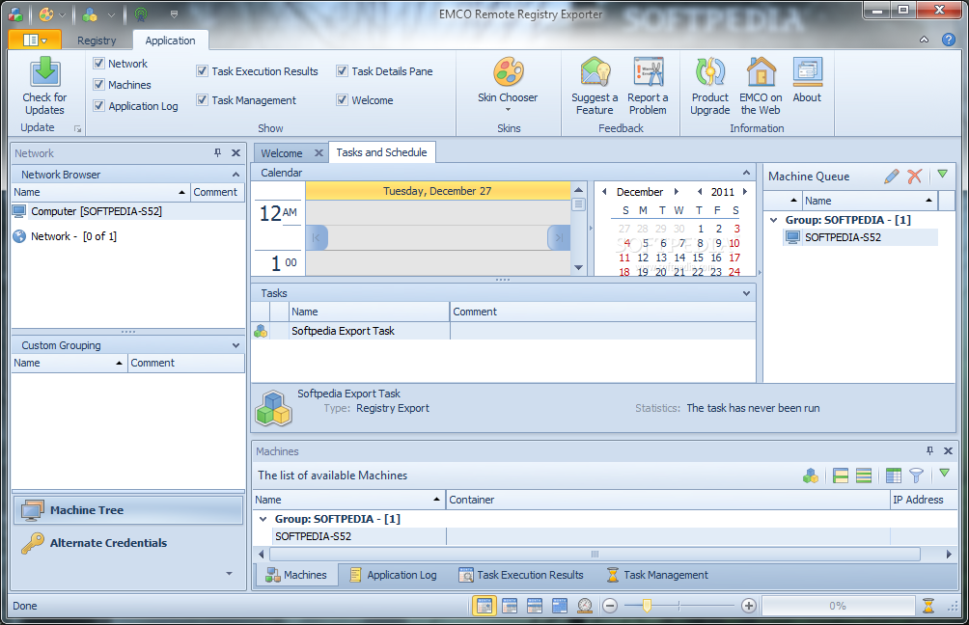Open the Skin Chooser palette icon
Screen dimensions: 969x625
(x=508, y=72)
